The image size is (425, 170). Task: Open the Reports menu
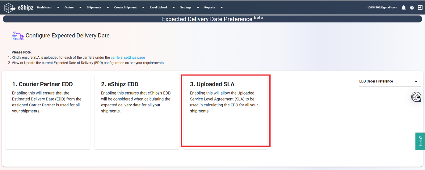point(210,7)
